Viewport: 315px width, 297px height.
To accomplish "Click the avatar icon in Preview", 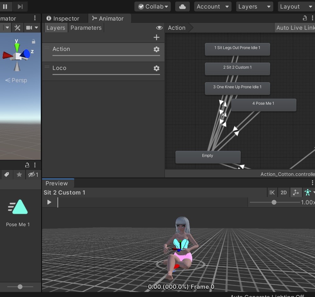I will [x=307, y=193].
